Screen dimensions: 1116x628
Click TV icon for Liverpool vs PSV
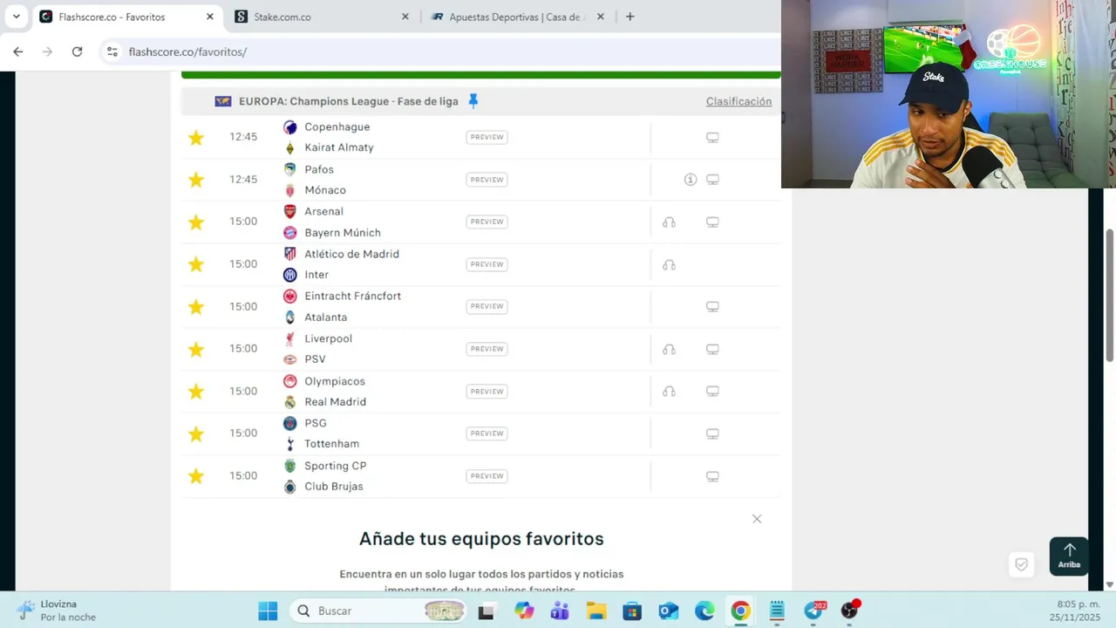click(712, 350)
